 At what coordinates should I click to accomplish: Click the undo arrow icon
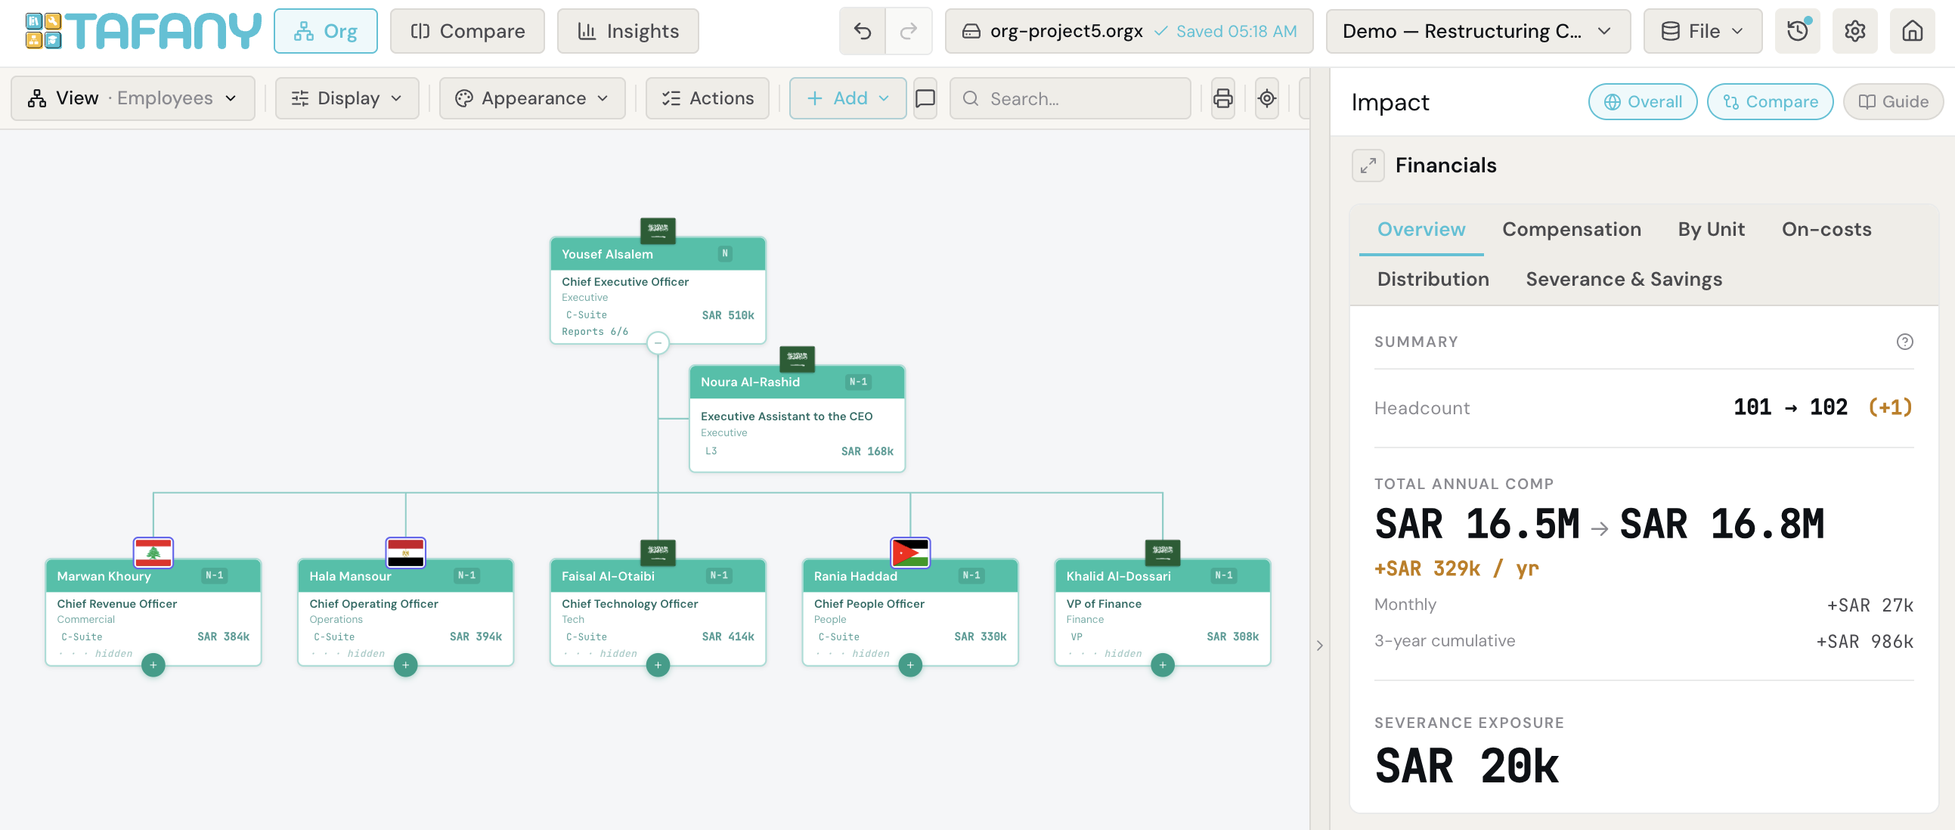(862, 31)
